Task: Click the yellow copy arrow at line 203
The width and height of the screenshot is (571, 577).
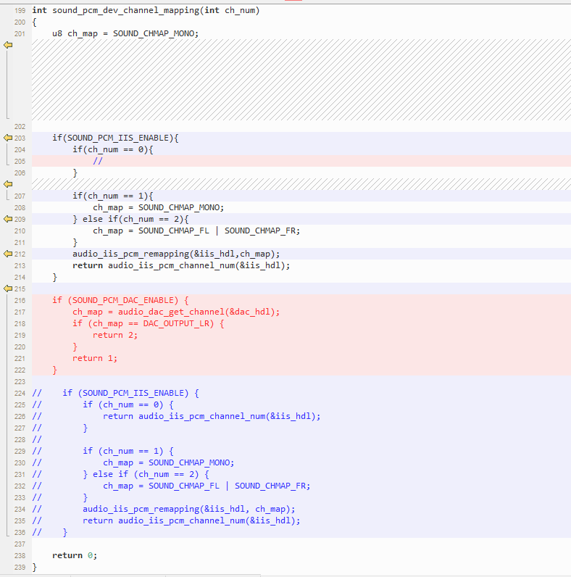Action: tap(8, 138)
